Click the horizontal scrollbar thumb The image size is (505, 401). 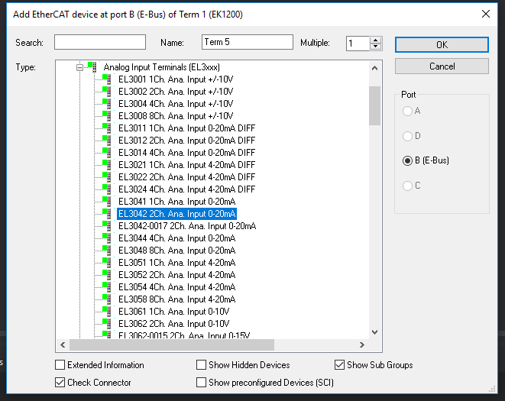tap(172, 345)
